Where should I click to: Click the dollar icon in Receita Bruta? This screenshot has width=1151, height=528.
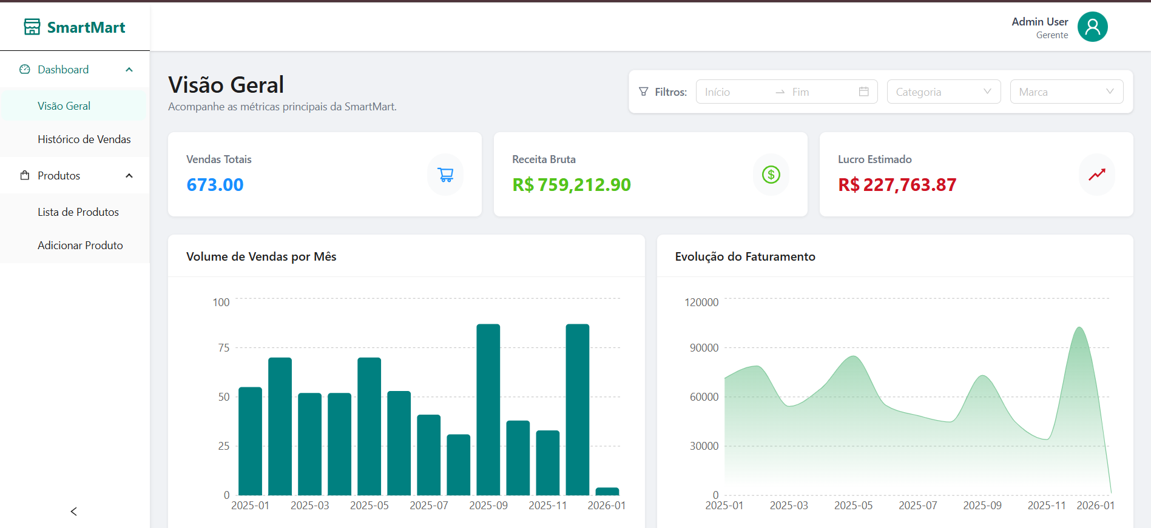[771, 175]
